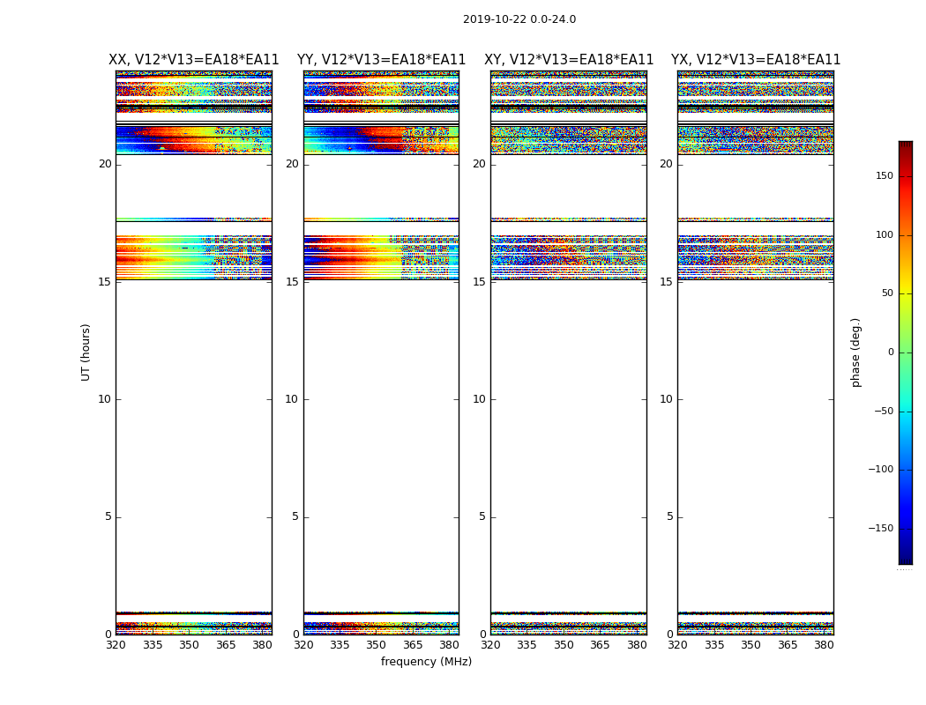Image resolution: width=926 pixels, height=705 pixels.
Task: Click the 335 frequency tick under XX panel
Action: 153,645
